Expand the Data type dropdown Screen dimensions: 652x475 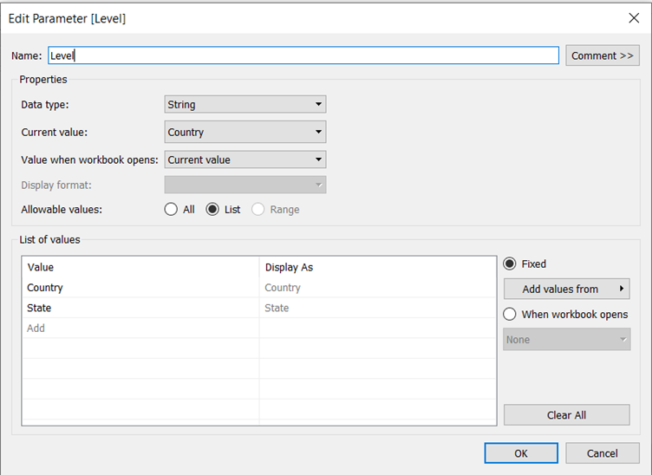pos(245,105)
